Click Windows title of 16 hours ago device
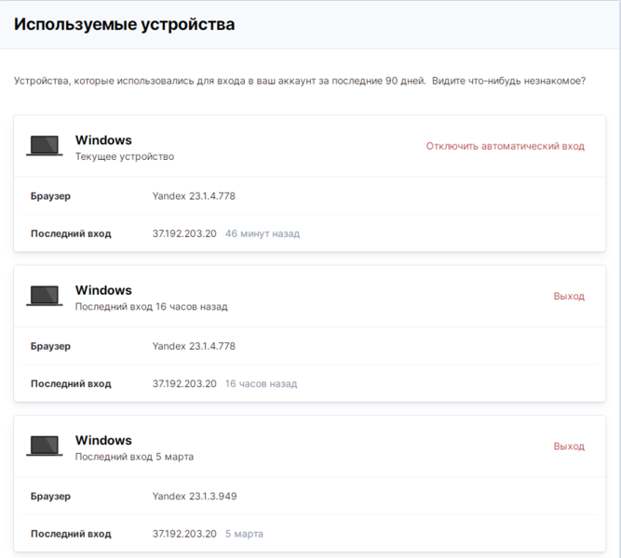The height and width of the screenshot is (558, 621). 103,290
